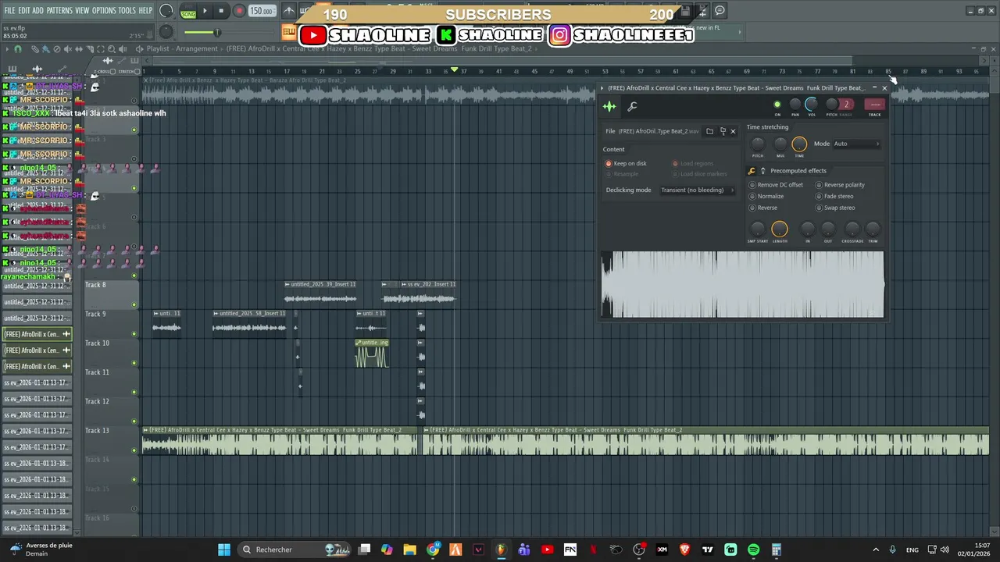Viewport: 1000px width, 562px height.
Task: Select the Slip tool in playlist toolbar
Action: 79,49
